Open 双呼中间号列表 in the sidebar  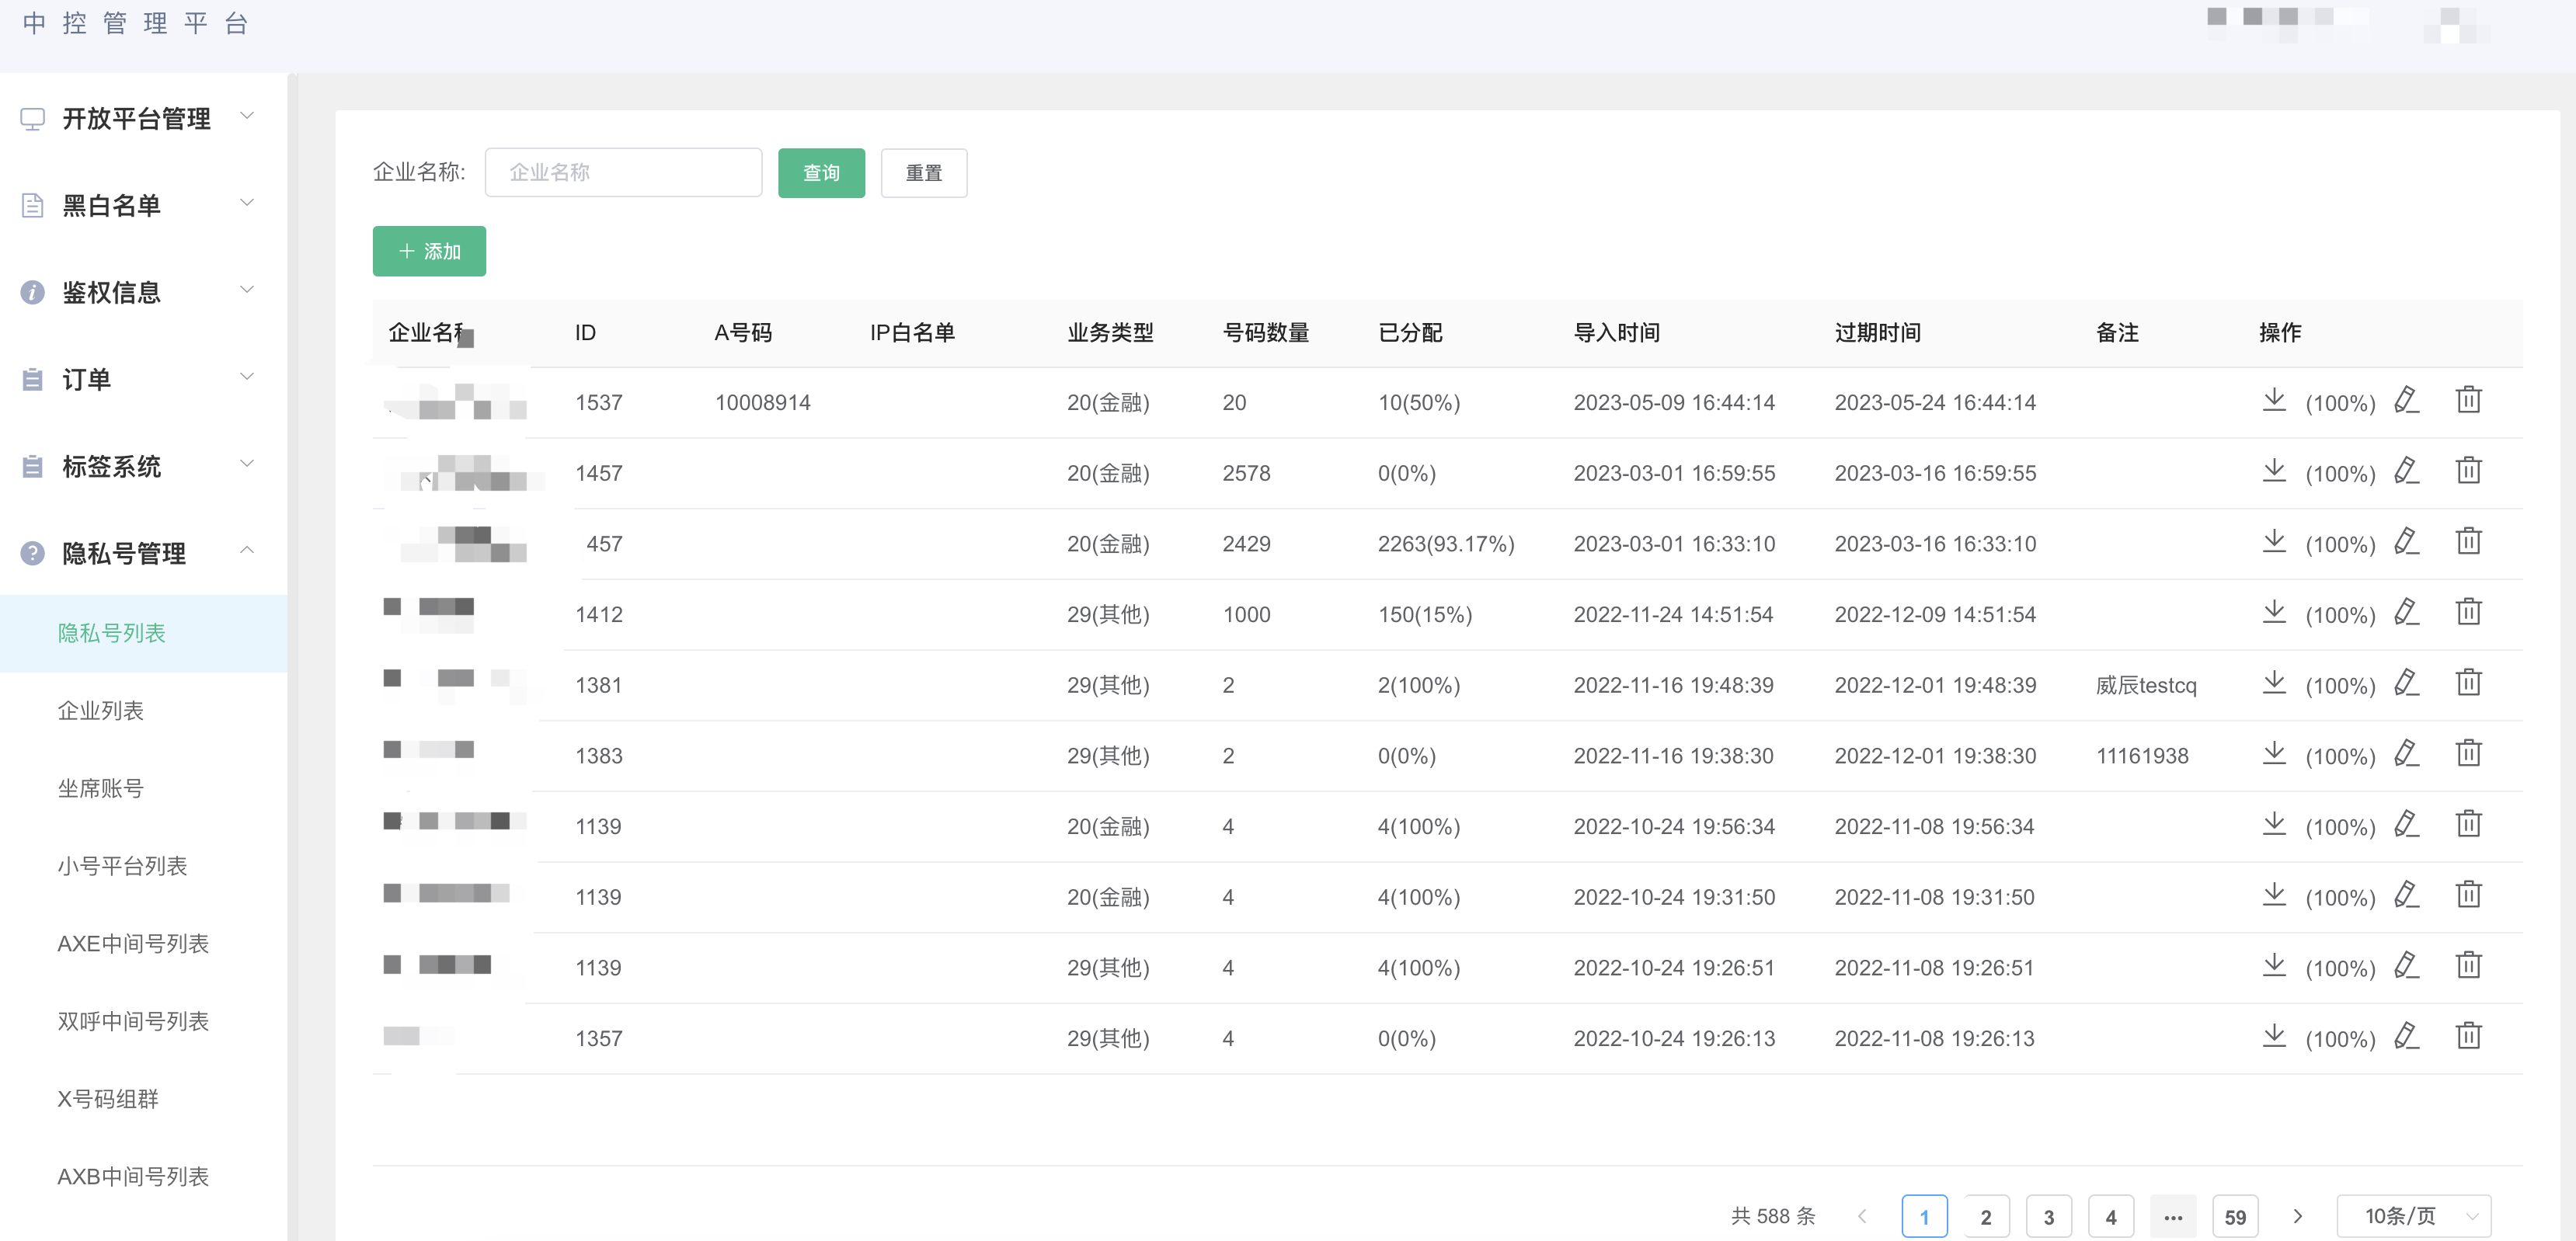143,1021
